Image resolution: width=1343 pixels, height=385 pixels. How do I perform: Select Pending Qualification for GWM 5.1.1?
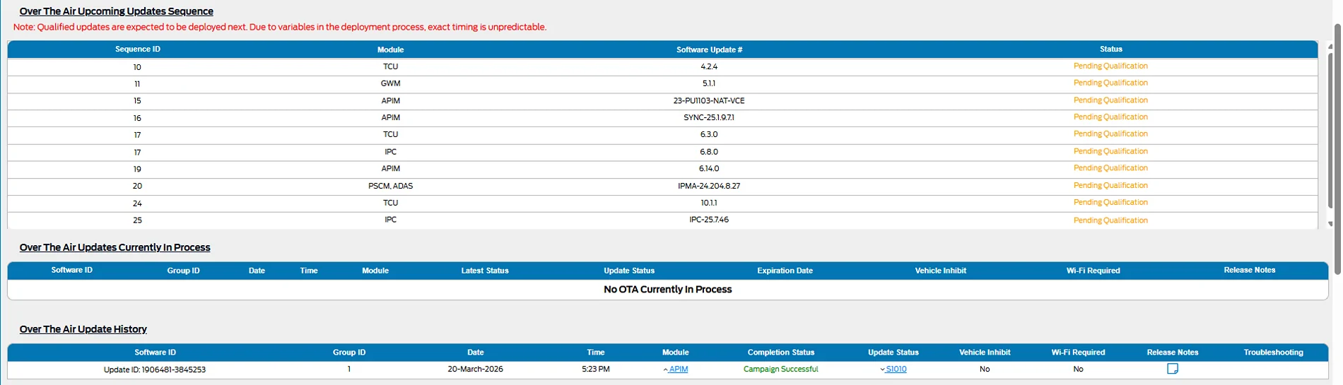click(1110, 83)
